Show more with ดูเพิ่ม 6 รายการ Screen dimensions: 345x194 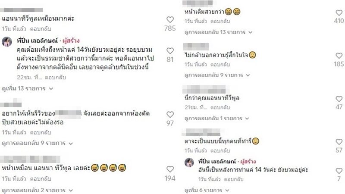point(207,190)
